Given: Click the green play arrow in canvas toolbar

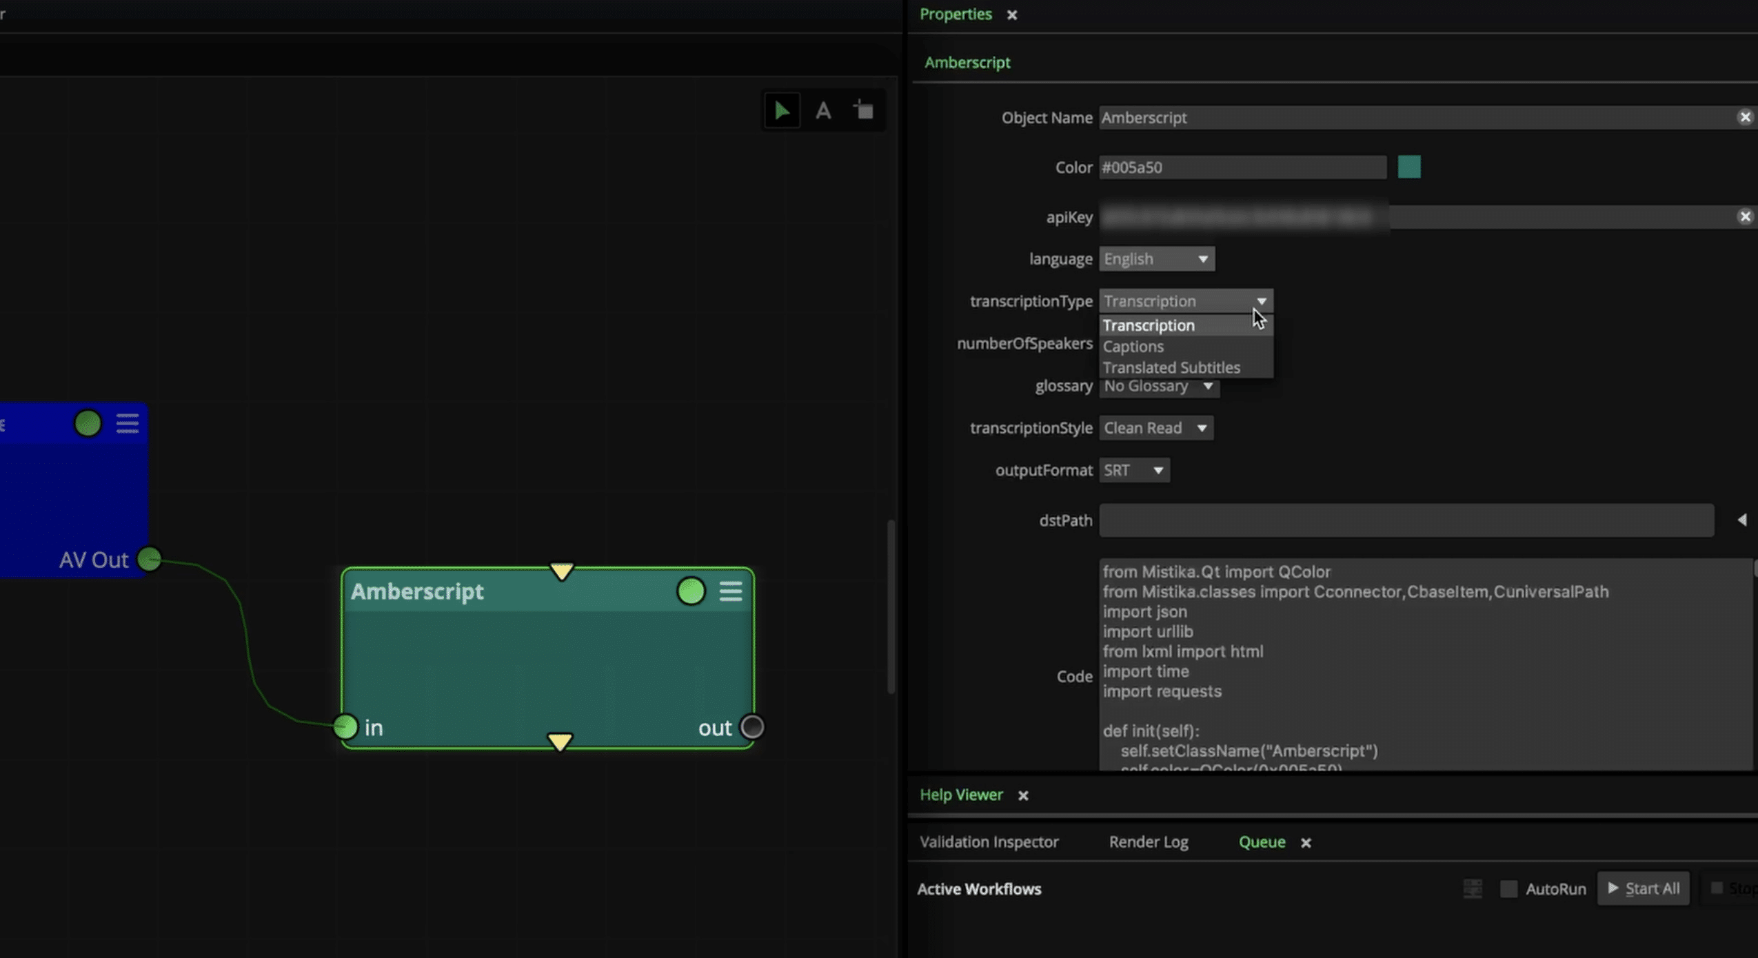Looking at the screenshot, I should point(782,110).
